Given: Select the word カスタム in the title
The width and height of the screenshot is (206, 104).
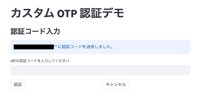Looking at the screenshot, I should (x=32, y=13).
